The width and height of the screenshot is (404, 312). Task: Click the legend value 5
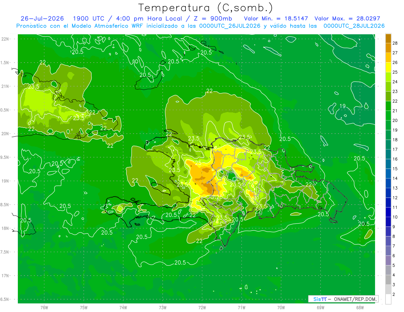click(394, 265)
